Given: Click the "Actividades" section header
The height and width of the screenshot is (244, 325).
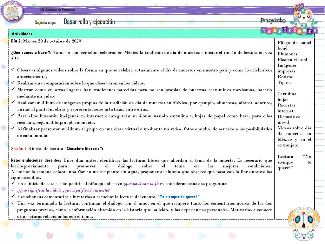Looking at the screenshot, I should tap(22, 34).
